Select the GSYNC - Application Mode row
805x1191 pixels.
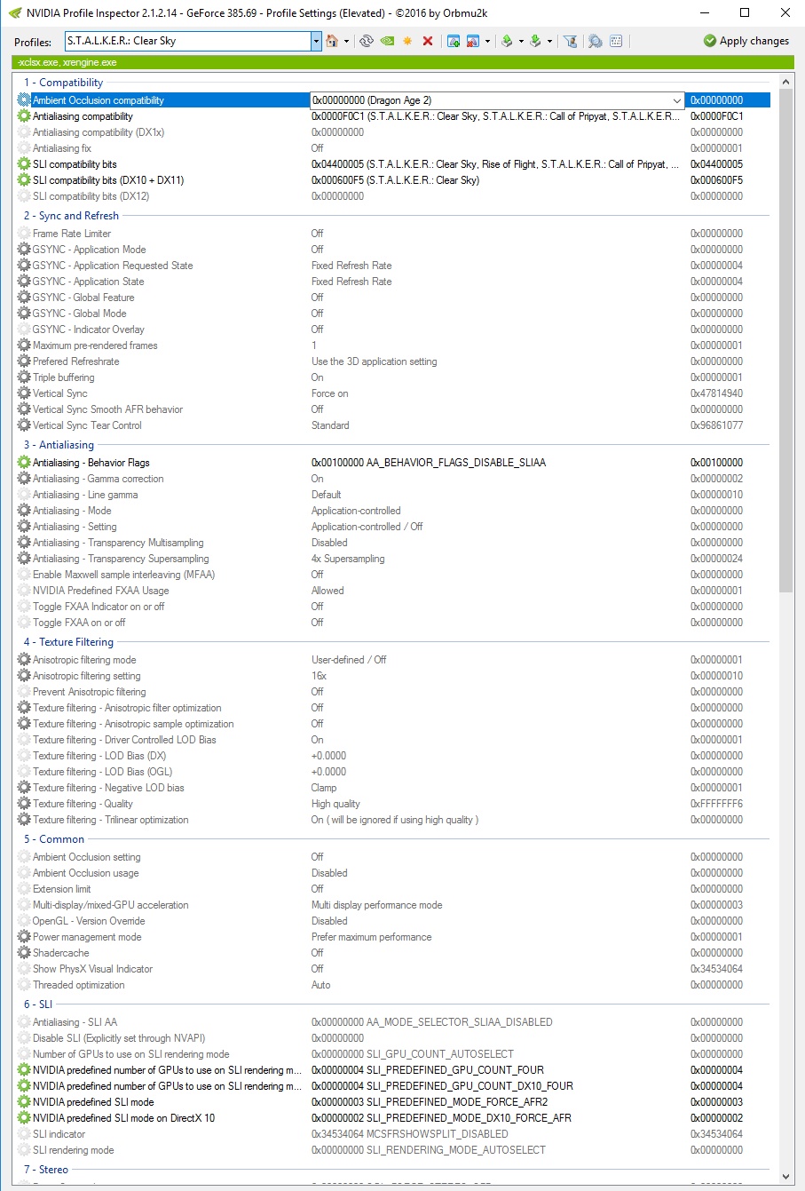[392, 250]
